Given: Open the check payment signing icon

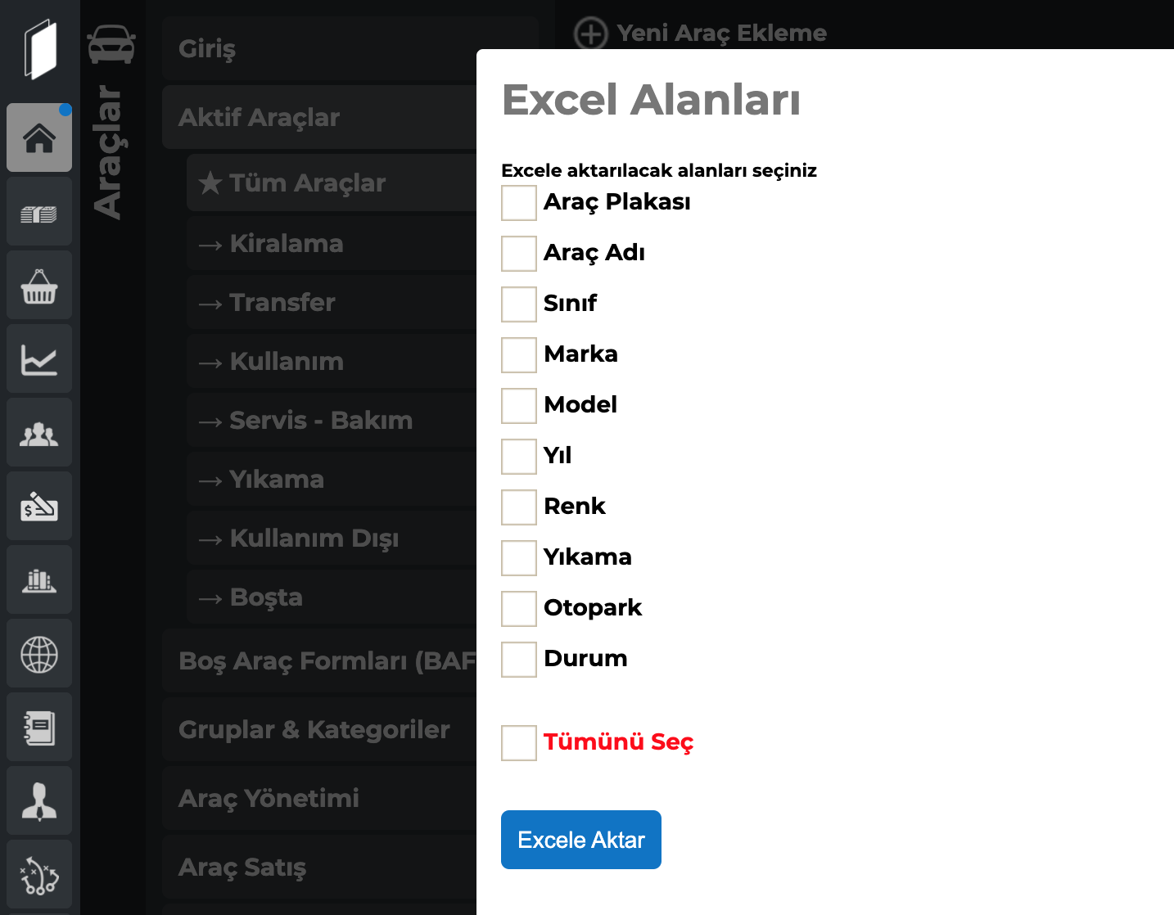Looking at the screenshot, I should 39,507.
